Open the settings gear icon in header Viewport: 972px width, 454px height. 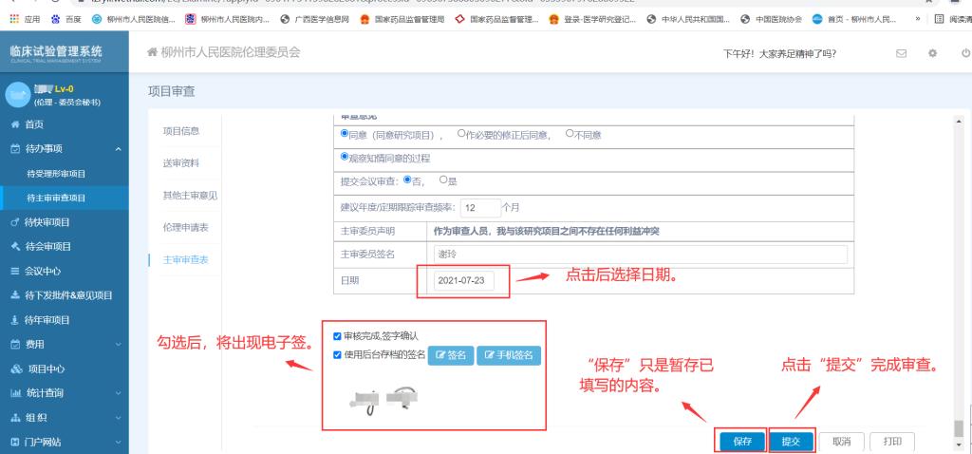click(x=933, y=52)
